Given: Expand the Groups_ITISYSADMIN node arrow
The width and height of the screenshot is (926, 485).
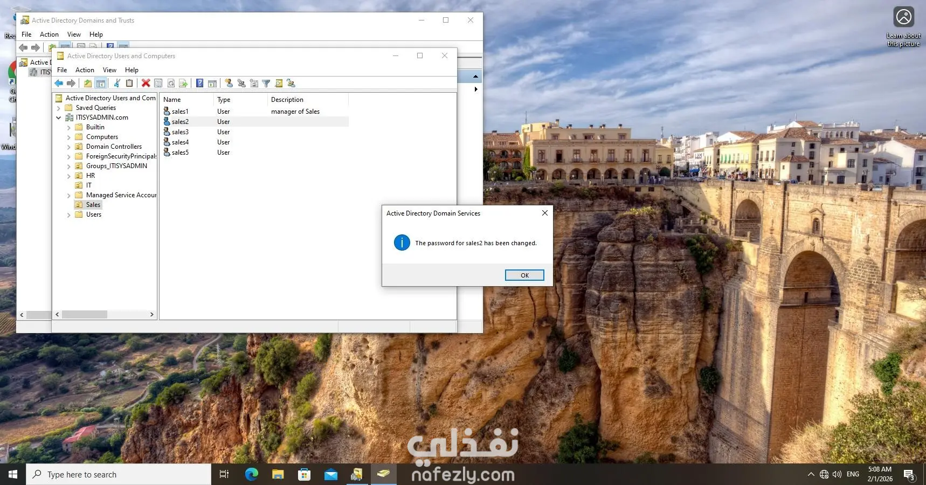Looking at the screenshot, I should coord(69,167).
